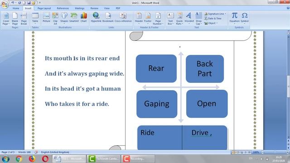
Task: Place cursor in Ride table cell
Action: [x=159, y=138]
